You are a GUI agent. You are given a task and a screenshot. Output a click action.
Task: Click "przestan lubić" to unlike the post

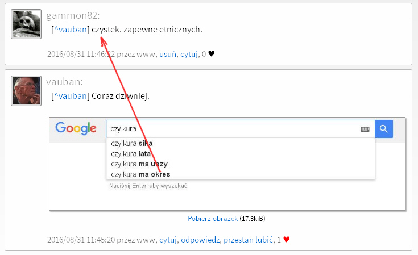(x=248, y=240)
